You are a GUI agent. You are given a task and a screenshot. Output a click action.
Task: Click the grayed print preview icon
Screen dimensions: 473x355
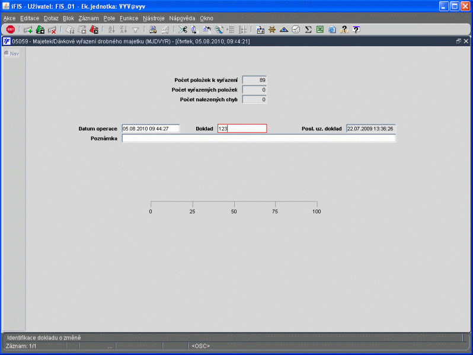pyautogui.click(x=165, y=30)
